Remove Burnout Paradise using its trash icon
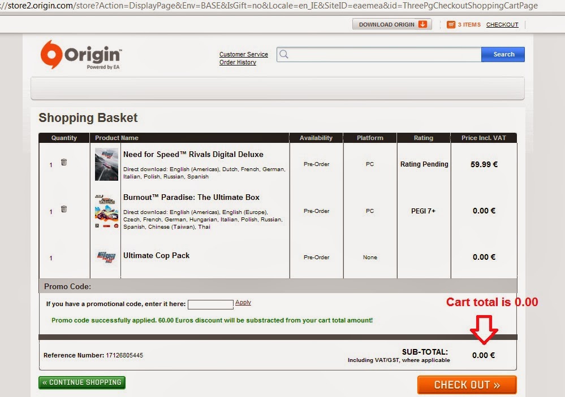This screenshot has width=565, height=397. [x=64, y=209]
